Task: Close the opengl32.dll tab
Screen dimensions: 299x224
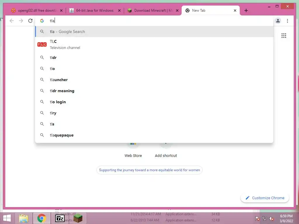Action: tap(61, 10)
